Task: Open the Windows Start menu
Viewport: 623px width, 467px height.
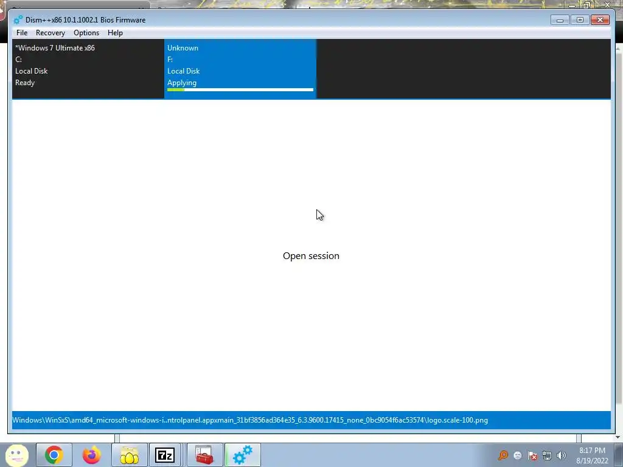Action: (x=16, y=455)
